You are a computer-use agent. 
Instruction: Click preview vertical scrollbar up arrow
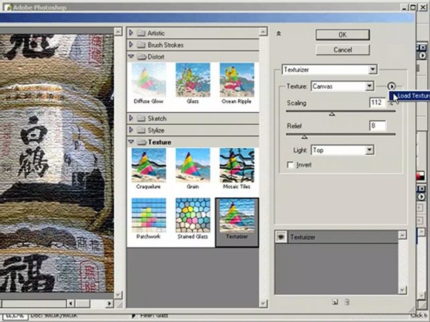118,31
